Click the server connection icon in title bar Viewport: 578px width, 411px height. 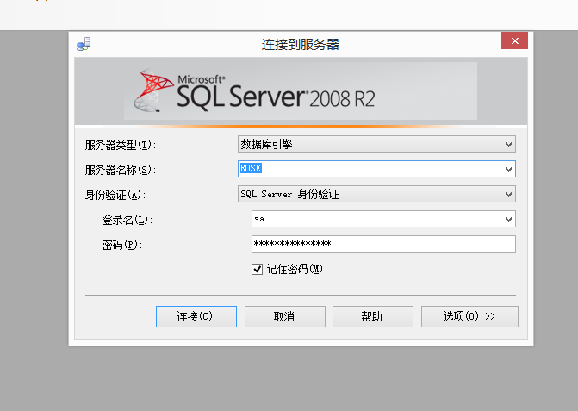84,44
